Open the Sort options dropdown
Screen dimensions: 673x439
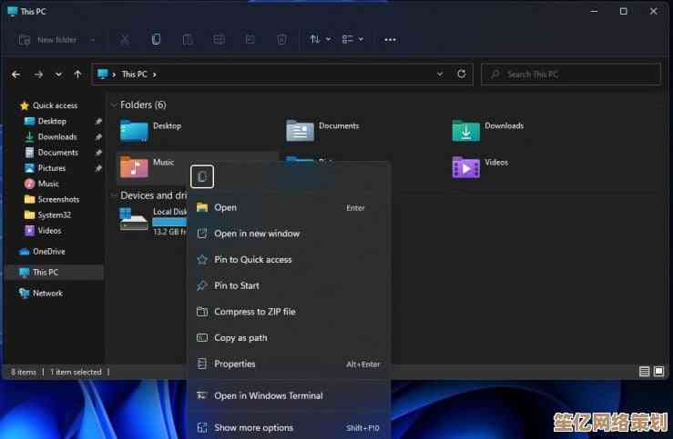319,40
